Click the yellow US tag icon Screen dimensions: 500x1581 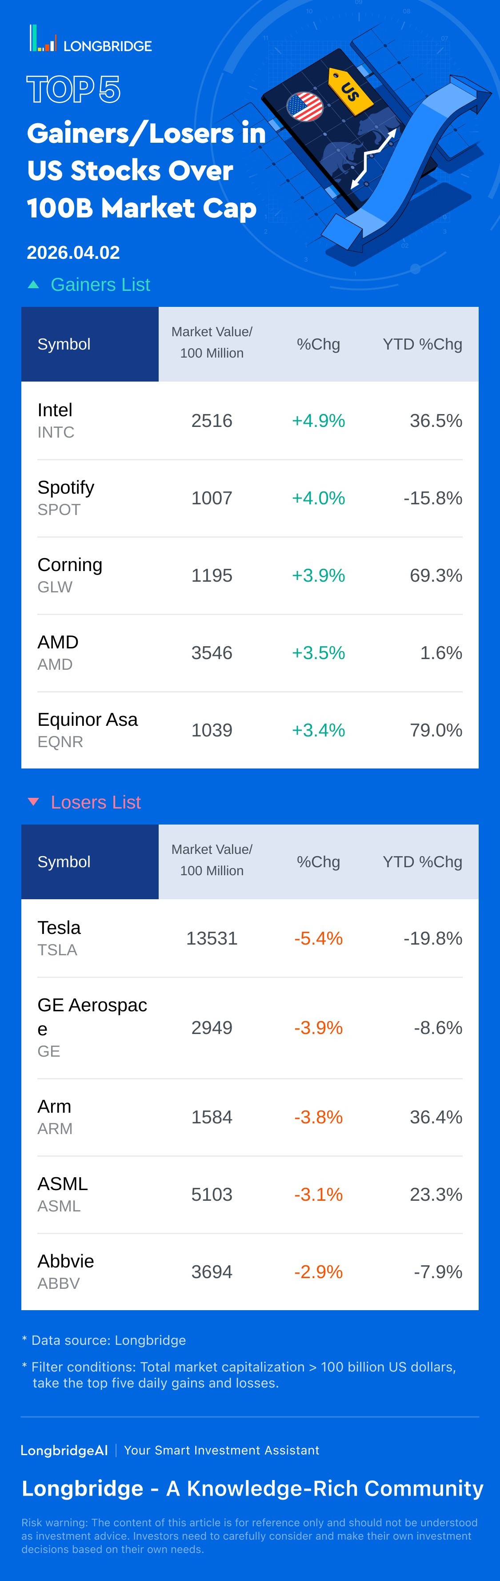click(350, 91)
